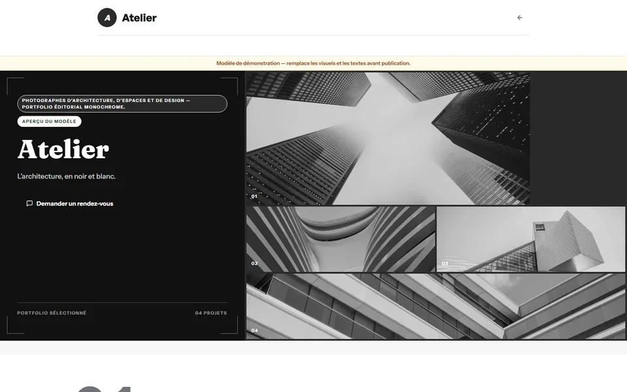
Task: Click the chat bubble icon beside Demander
Action: coord(29,204)
